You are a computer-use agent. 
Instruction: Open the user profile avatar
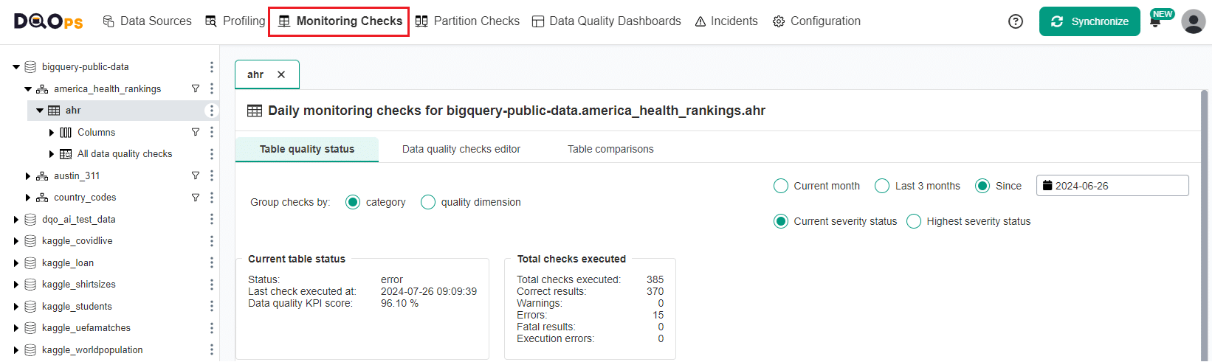click(1193, 21)
